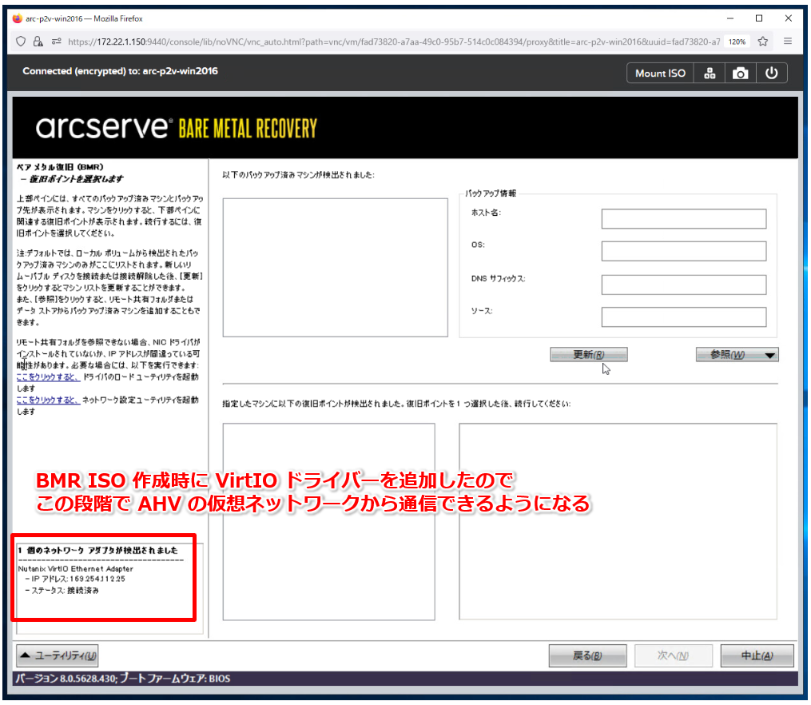
Task: Click the backed-up machines list box
Action: 335,268
